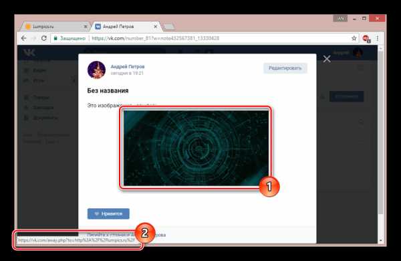Viewport: 401px width, 261px height.
Task: Open Chrome three-dot menu
Action: tap(378, 38)
